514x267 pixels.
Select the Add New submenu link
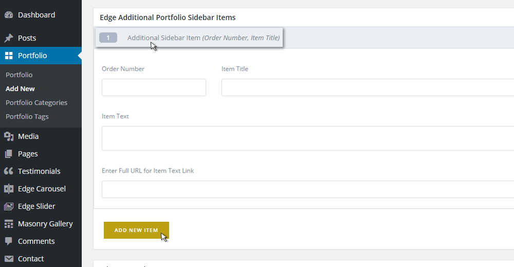click(x=20, y=89)
